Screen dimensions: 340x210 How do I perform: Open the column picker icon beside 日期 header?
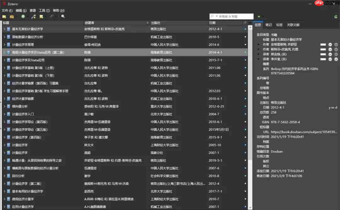tap(245, 23)
